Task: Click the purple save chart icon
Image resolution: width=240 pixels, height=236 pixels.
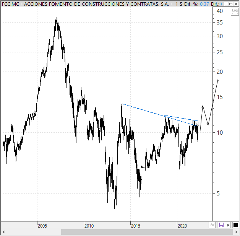Action: [x=221, y=225]
